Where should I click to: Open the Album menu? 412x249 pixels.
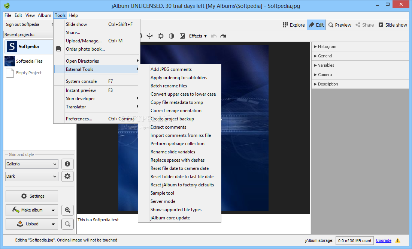[x=45, y=15]
